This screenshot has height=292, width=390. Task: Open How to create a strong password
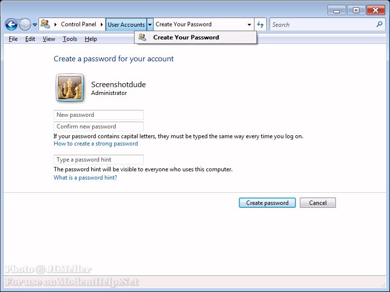click(x=96, y=144)
